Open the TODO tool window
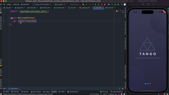169x95 pixels. (6, 92)
